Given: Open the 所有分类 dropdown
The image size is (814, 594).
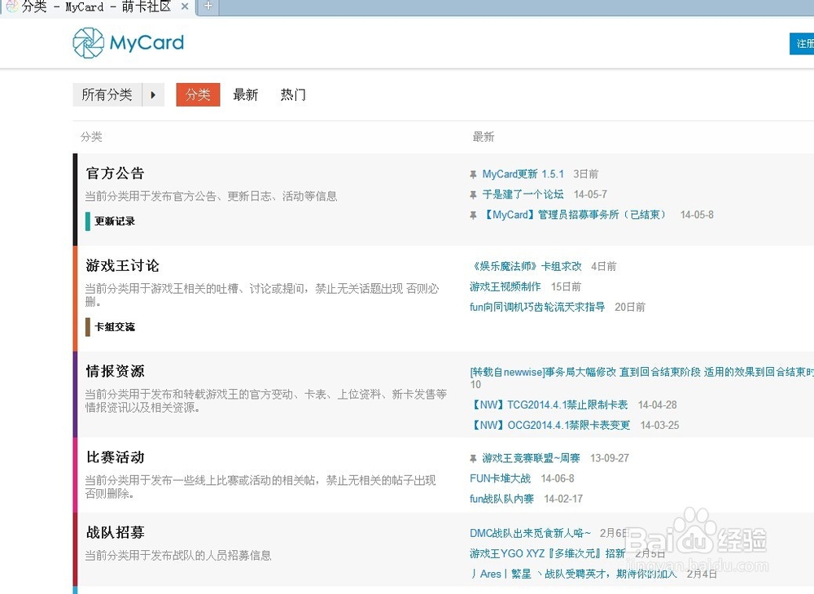Looking at the screenshot, I should point(107,94).
